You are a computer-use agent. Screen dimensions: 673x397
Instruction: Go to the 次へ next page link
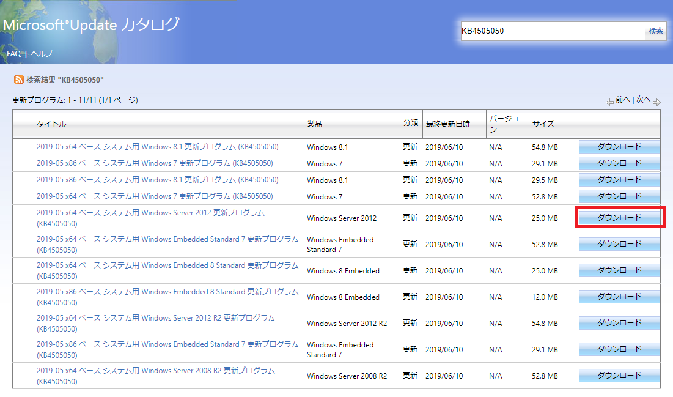(x=644, y=100)
